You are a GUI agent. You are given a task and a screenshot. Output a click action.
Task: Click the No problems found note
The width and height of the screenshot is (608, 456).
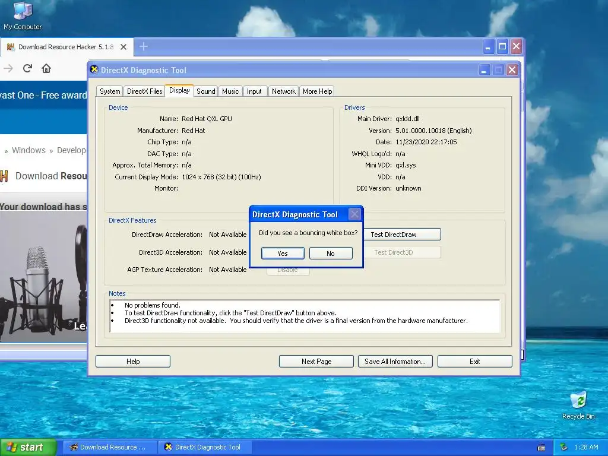click(153, 305)
